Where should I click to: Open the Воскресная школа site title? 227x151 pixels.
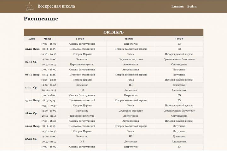56,6
